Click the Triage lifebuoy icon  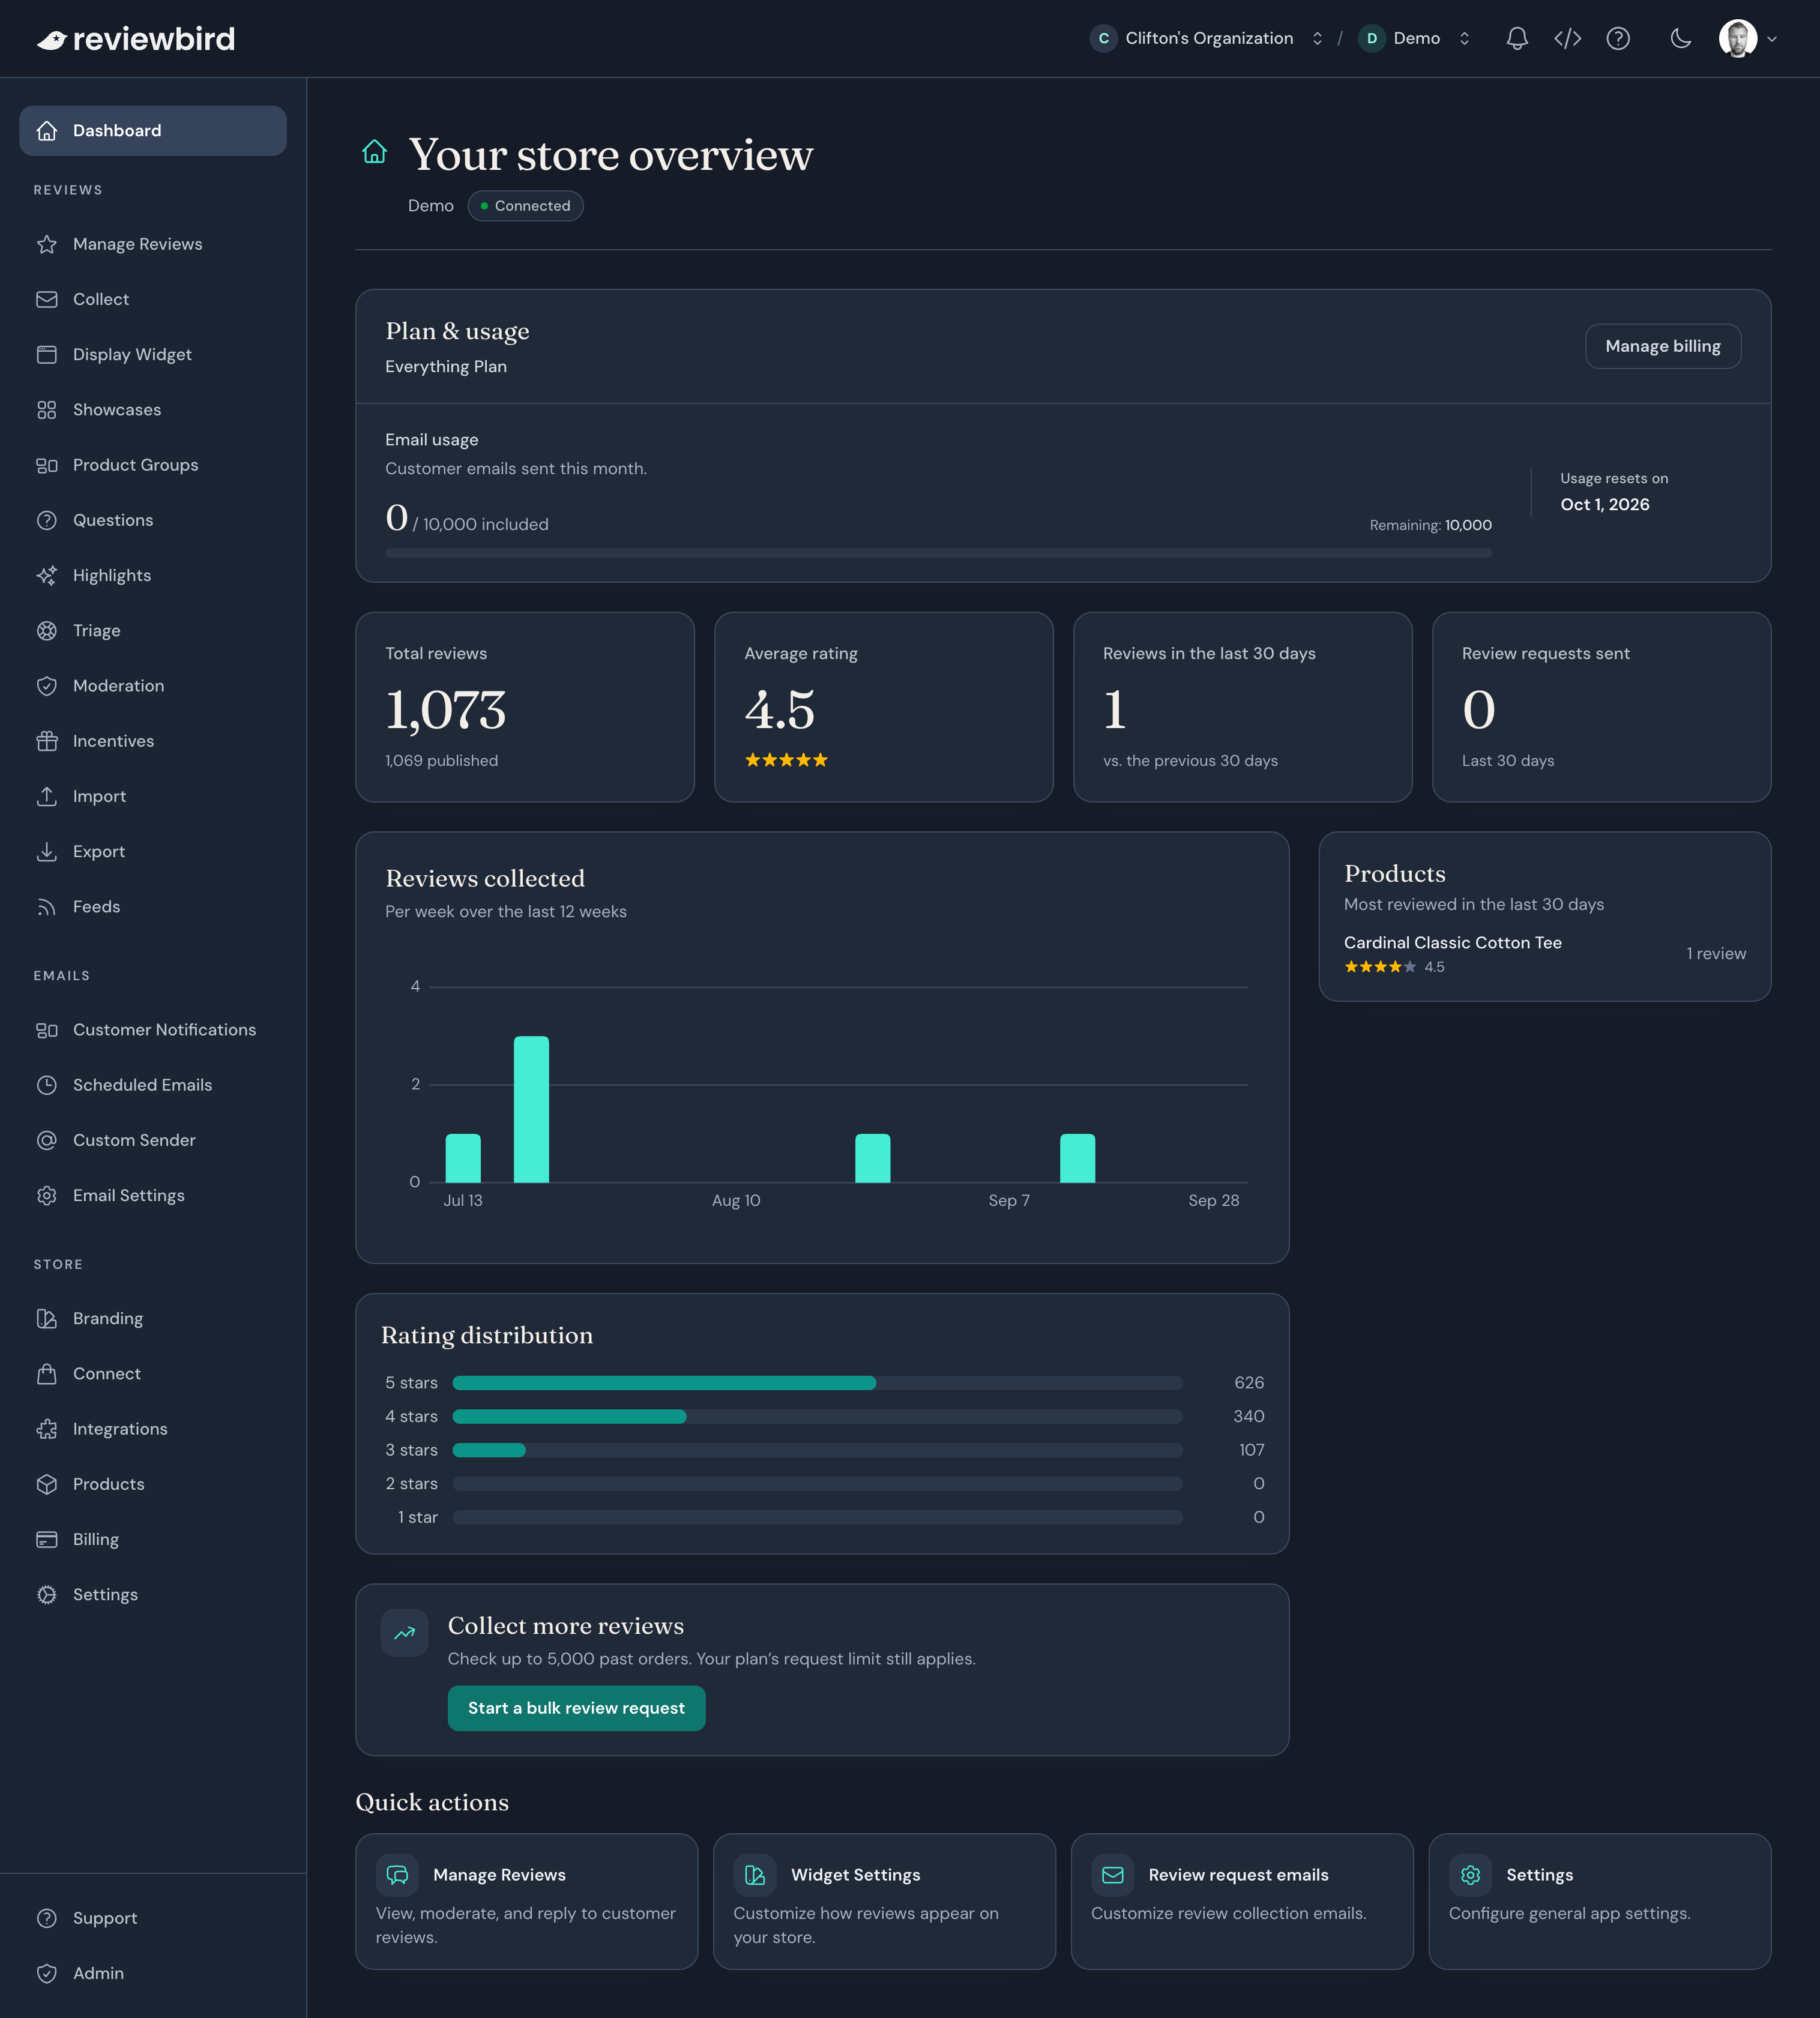tap(47, 630)
